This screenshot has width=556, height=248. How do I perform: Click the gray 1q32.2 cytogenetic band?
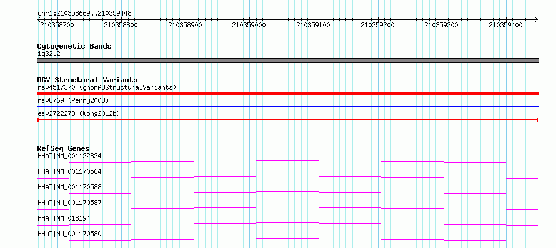point(287,60)
